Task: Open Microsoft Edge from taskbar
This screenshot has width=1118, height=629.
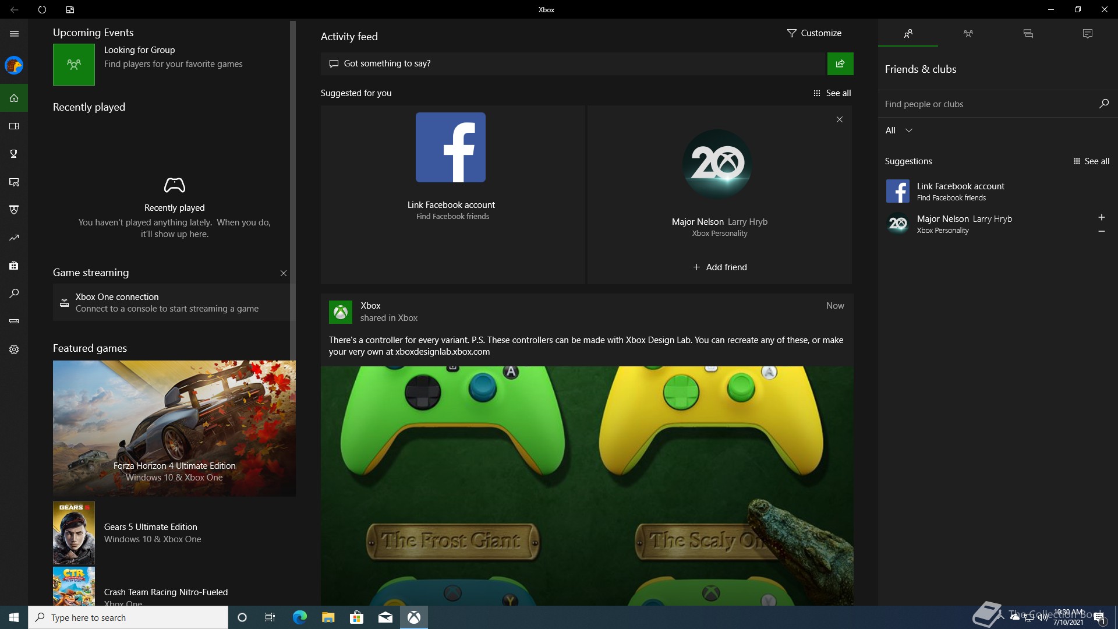Action: 299,617
